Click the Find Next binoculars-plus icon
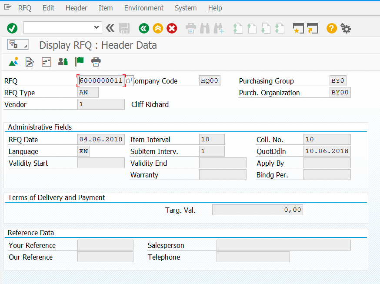The width and height of the screenshot is (380, 284). pyautogui.click(x=219, y=28)
